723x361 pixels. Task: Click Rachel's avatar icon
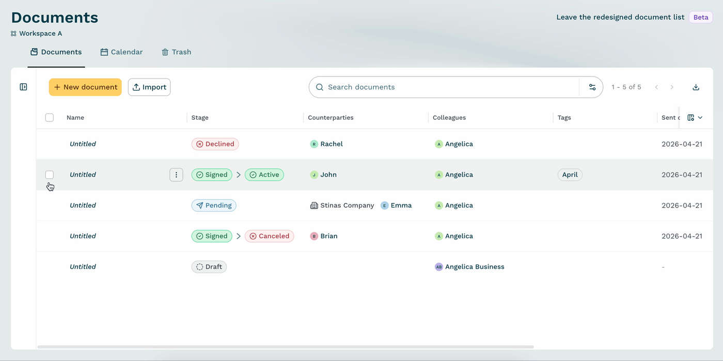coord(314,144)
